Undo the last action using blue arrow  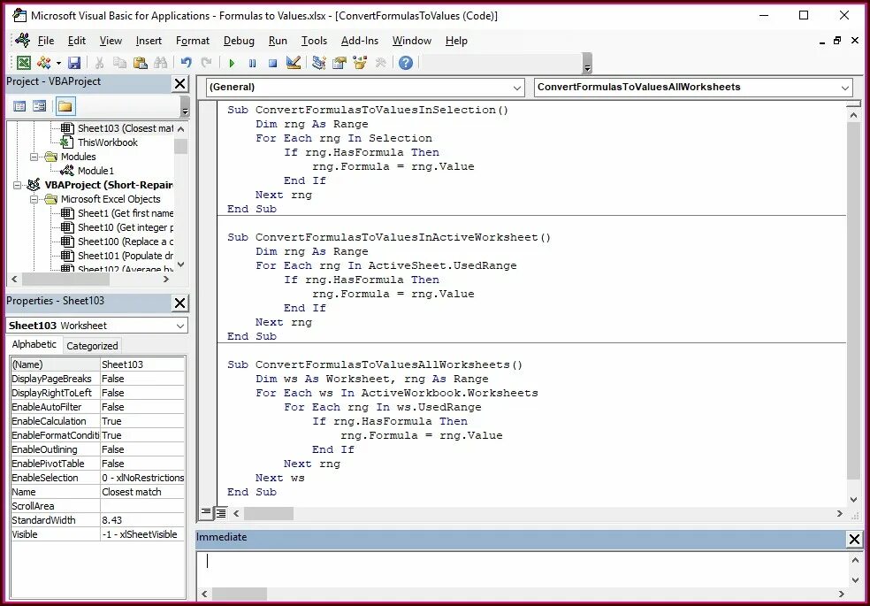[187, 63]
